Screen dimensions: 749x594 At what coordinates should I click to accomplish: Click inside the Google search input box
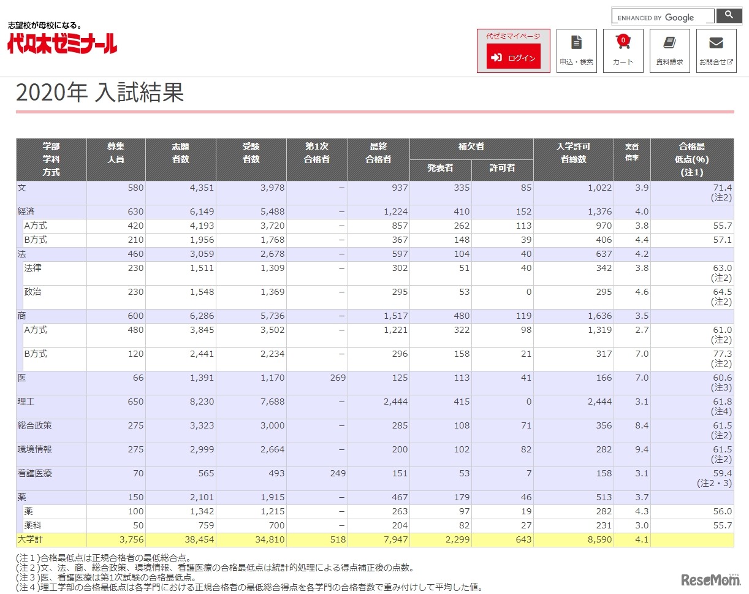click(x=662, y=17)
